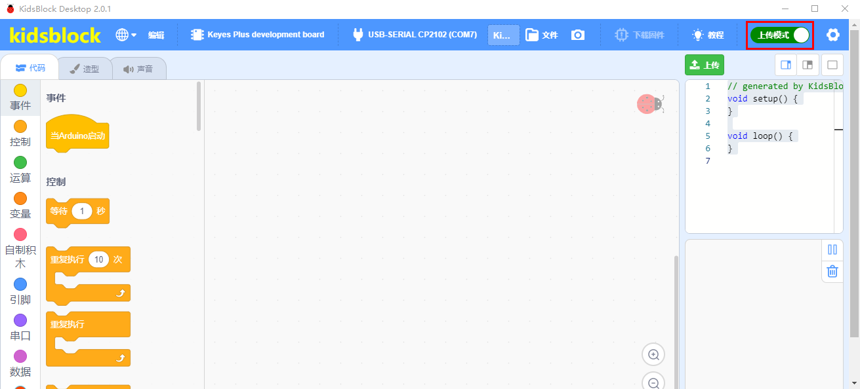The image size is (860, 389).
Task: Click the 控制 heading in block palette
Action: 56,182
